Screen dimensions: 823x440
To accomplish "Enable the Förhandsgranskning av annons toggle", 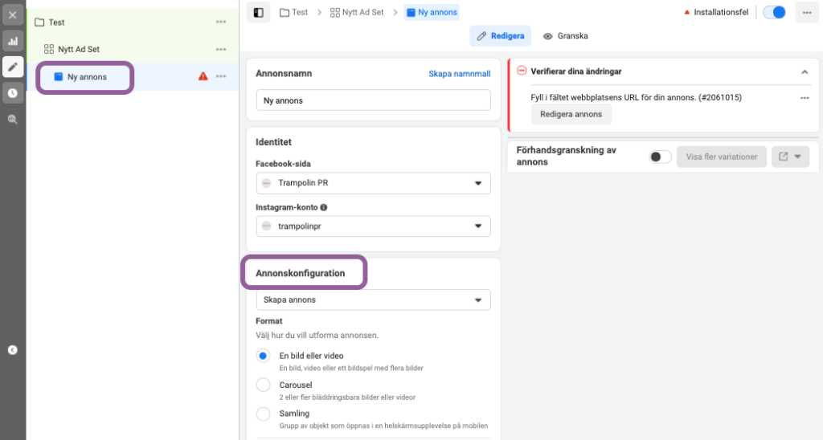I will [x=660, y=157].
